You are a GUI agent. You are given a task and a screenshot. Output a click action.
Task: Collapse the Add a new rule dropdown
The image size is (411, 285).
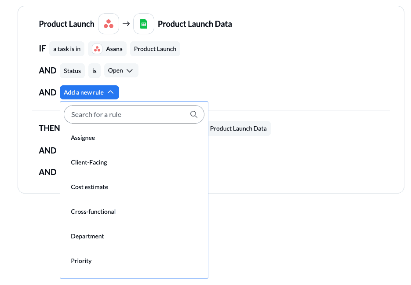tap(89, 92)
